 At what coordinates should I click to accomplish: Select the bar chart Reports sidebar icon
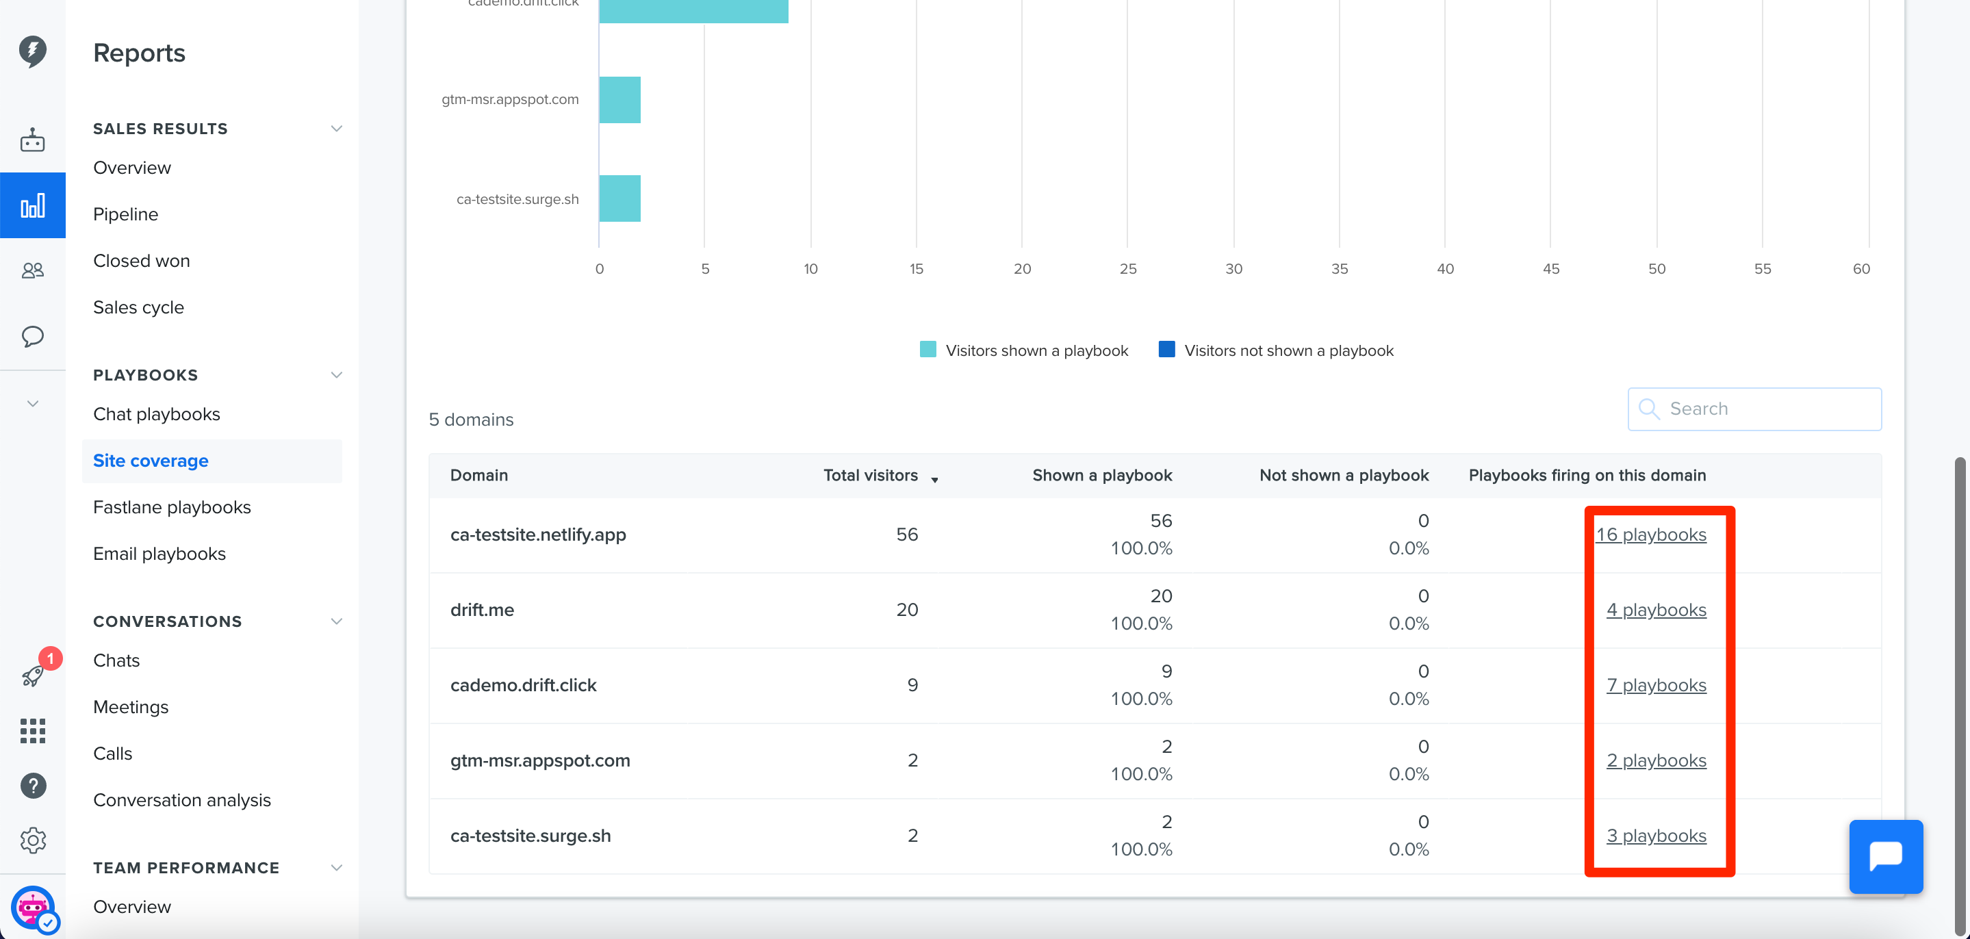pyautogui.click(x=33, y=206)
